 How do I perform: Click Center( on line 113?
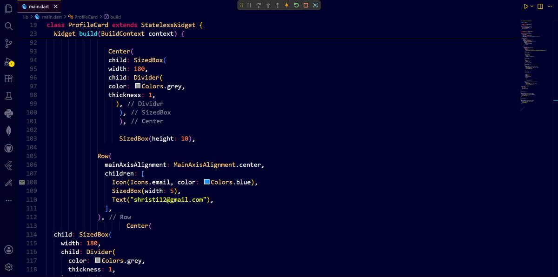tap(139, 226)
